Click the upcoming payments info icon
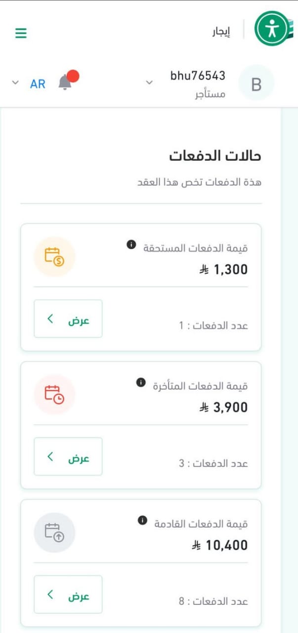Image resolution: width=298 pixels, height=633 pixels. click(x=142, y=520)
